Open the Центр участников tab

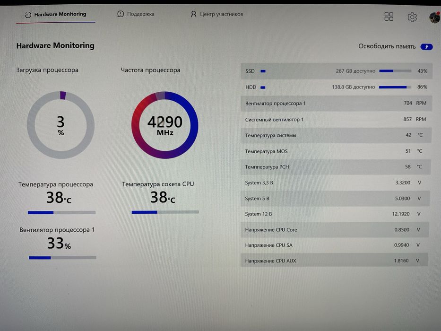216,14
